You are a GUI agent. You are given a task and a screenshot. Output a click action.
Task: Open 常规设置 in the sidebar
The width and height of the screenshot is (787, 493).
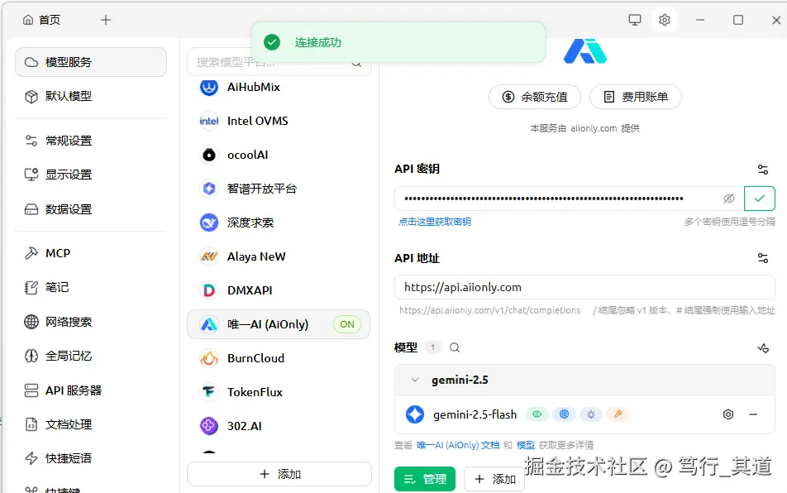coord(91,141)
